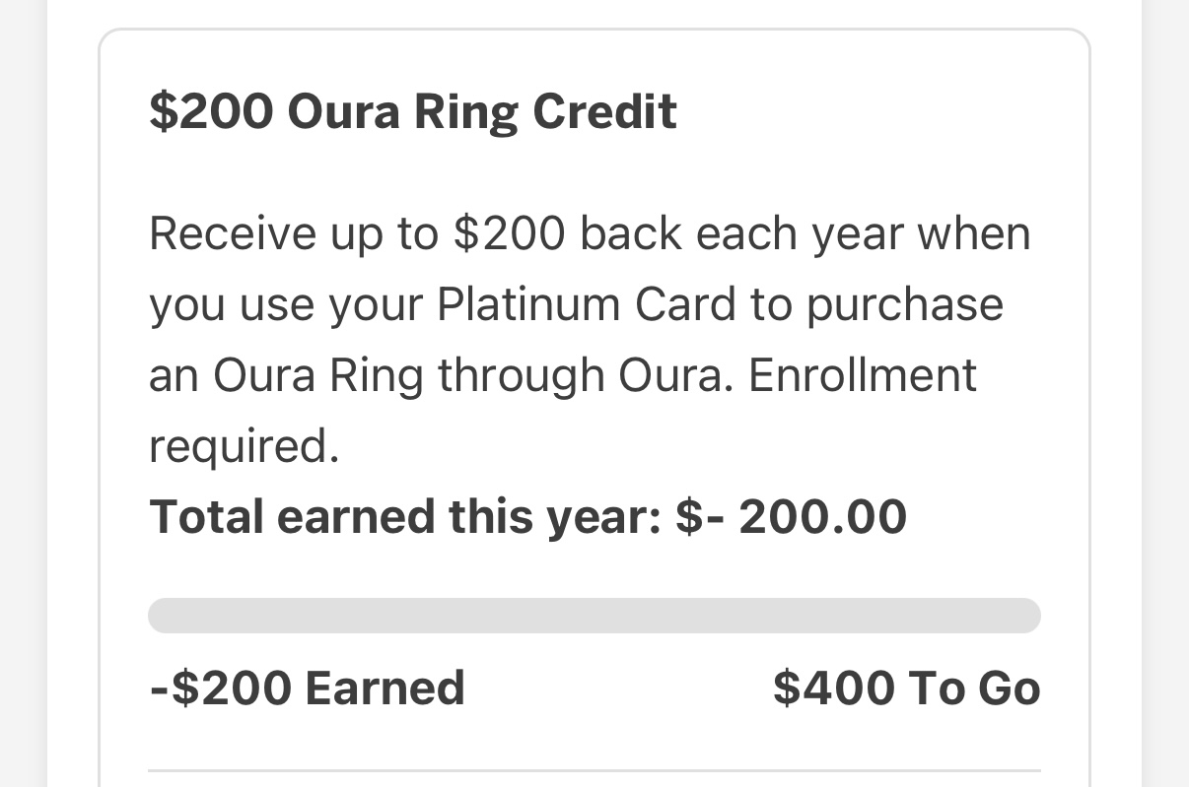Click the "Enrollment" word in the description
The width and height of the screenshot is (1189, 787).
point(863,375)
